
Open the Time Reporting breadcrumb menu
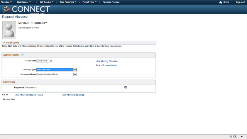click(x=68, y=2)
